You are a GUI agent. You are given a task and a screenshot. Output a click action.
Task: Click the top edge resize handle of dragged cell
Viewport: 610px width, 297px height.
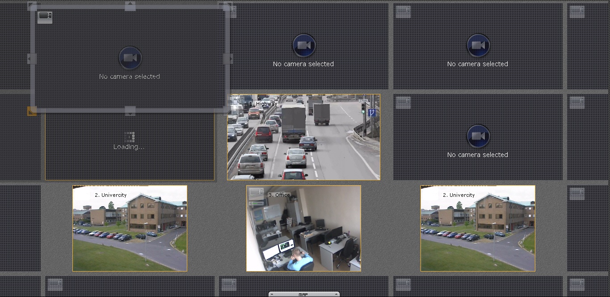click(x=130, y=6)
